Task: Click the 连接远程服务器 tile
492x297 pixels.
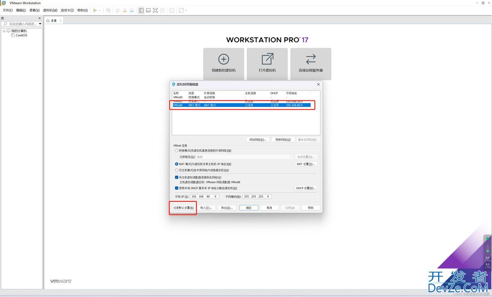Action: click(x=311, y=63)
